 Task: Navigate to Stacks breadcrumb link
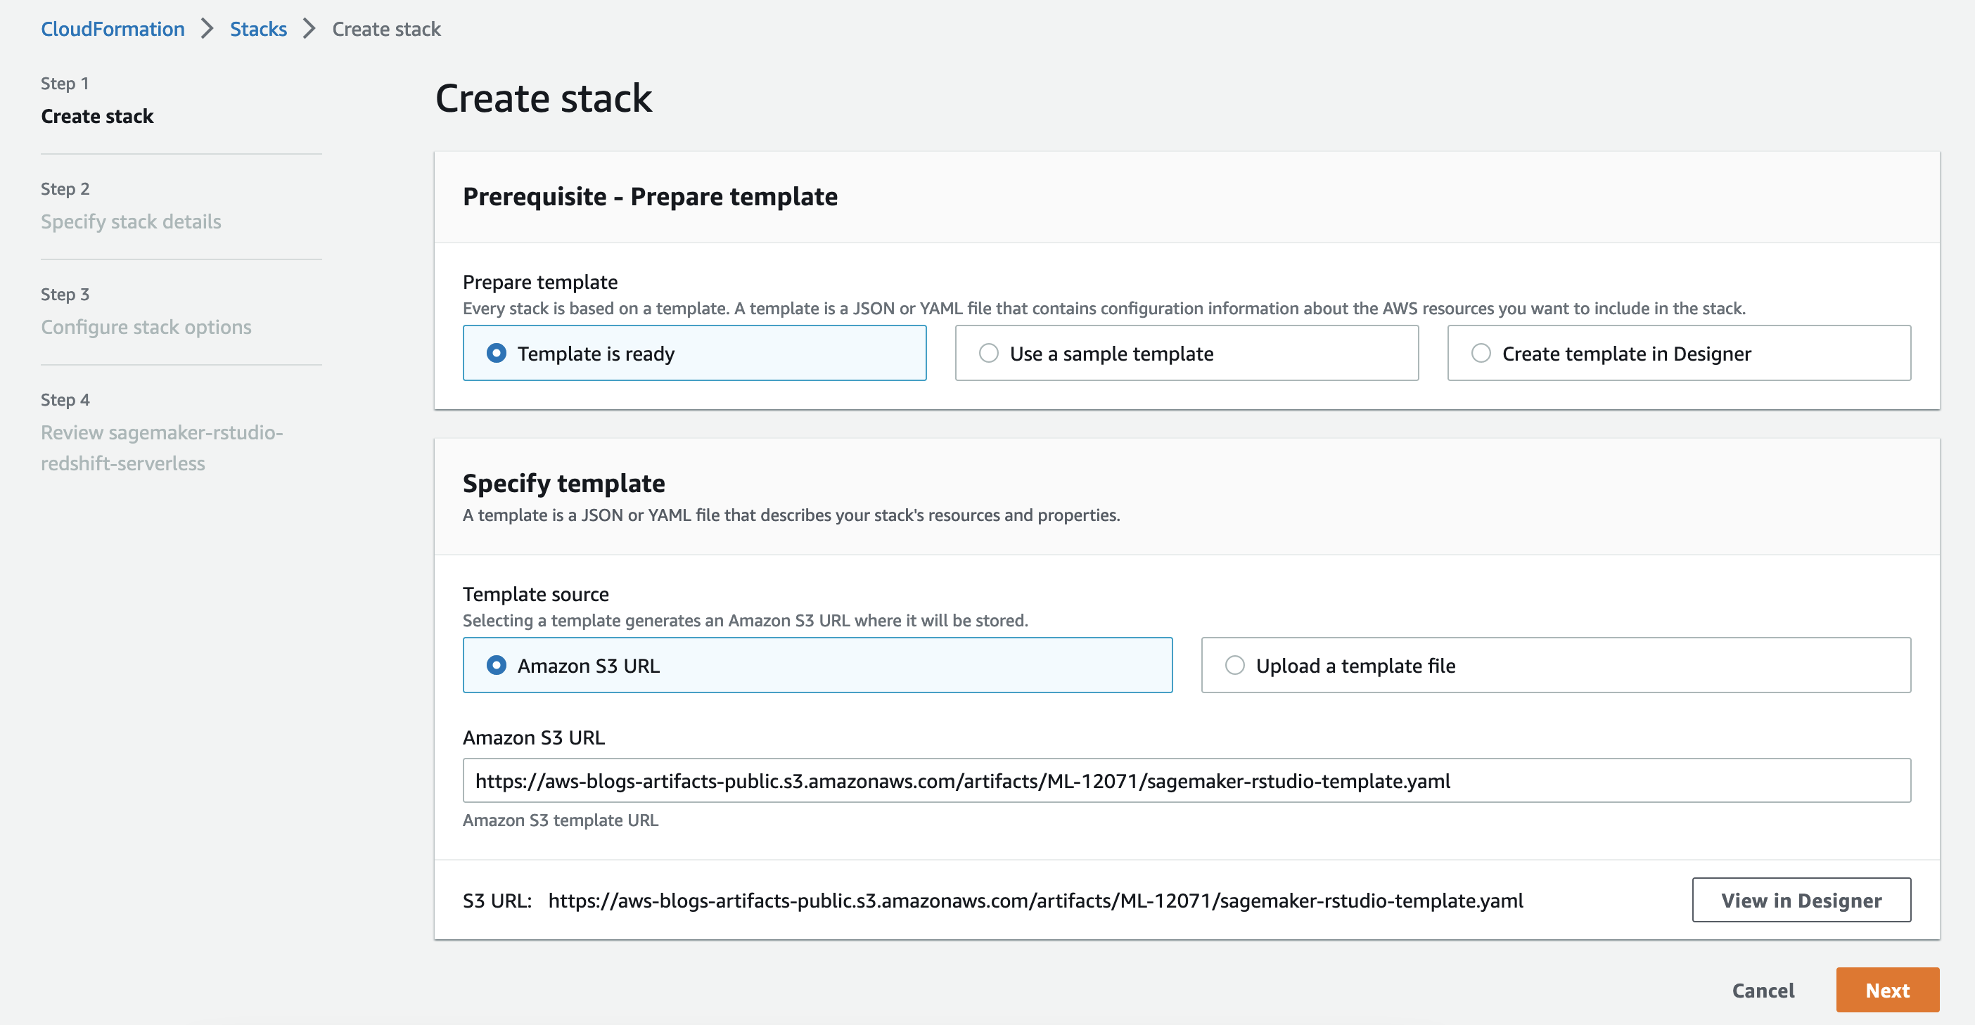pos(257,29)
